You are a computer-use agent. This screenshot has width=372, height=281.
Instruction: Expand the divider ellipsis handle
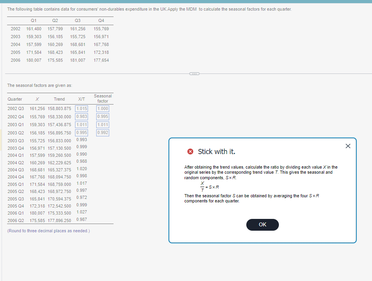coord(194,74)
